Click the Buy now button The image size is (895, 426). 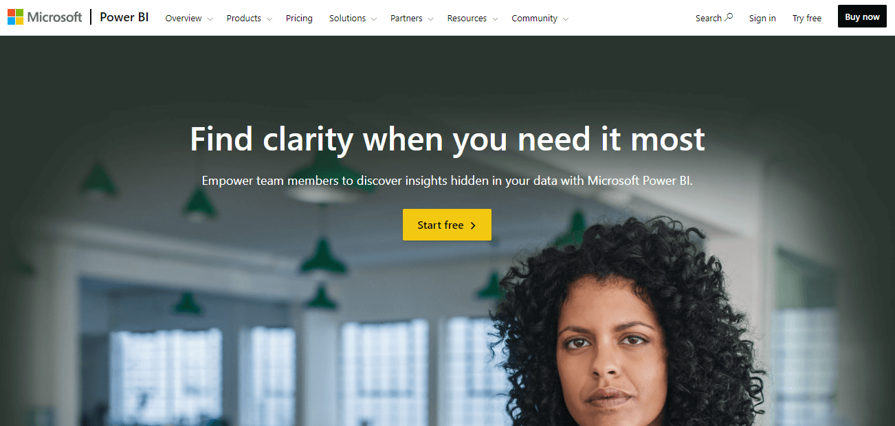tap(862, 16)
